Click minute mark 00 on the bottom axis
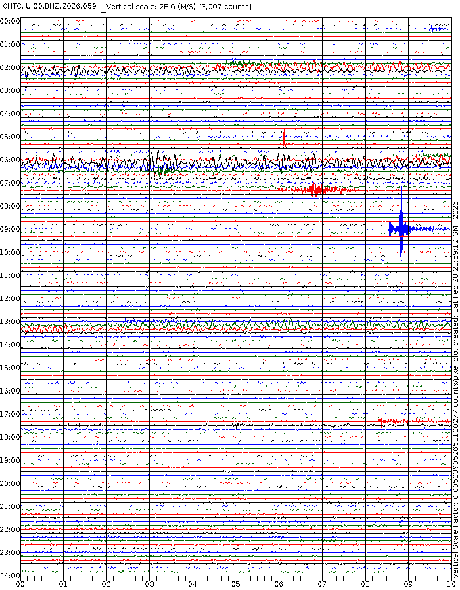Screen dimensions: 460x590 pyautogui.click(x=21, y=584)
